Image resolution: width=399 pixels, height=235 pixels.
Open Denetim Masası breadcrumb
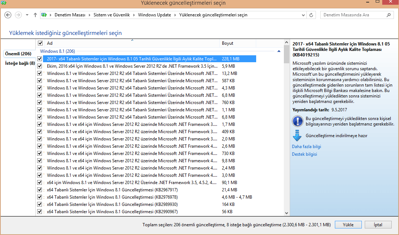pos(70,15)
